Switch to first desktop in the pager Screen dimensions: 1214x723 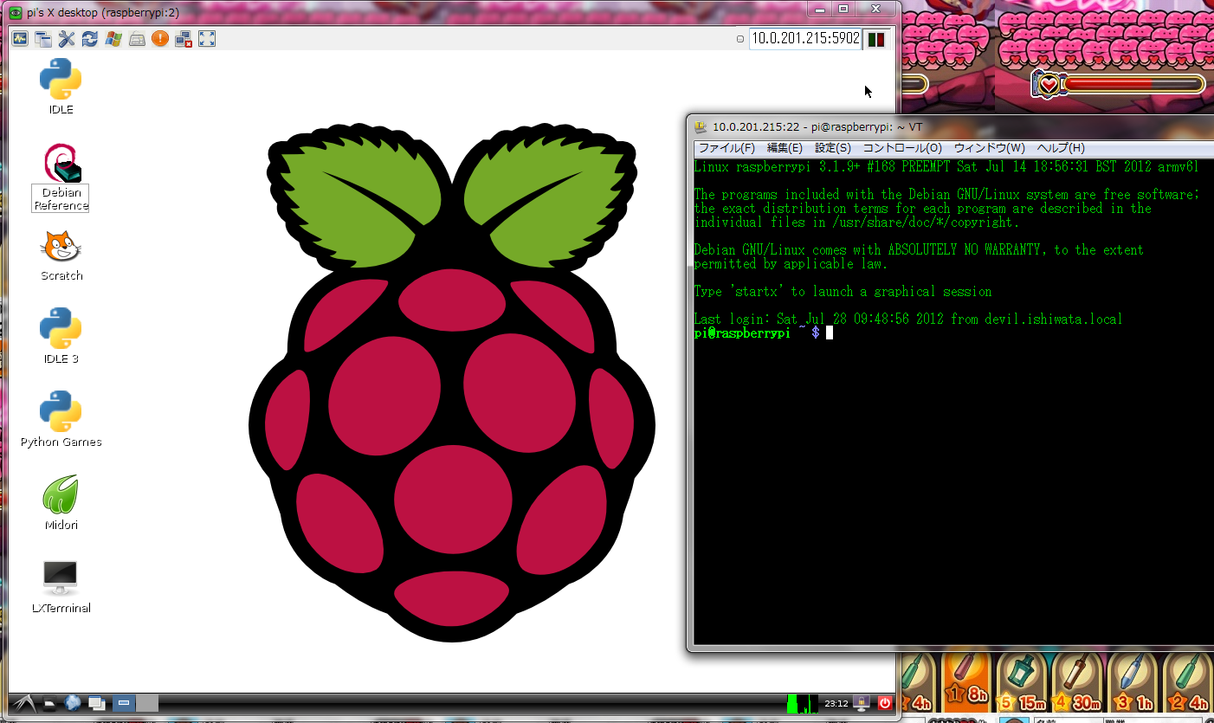[124, 703]
